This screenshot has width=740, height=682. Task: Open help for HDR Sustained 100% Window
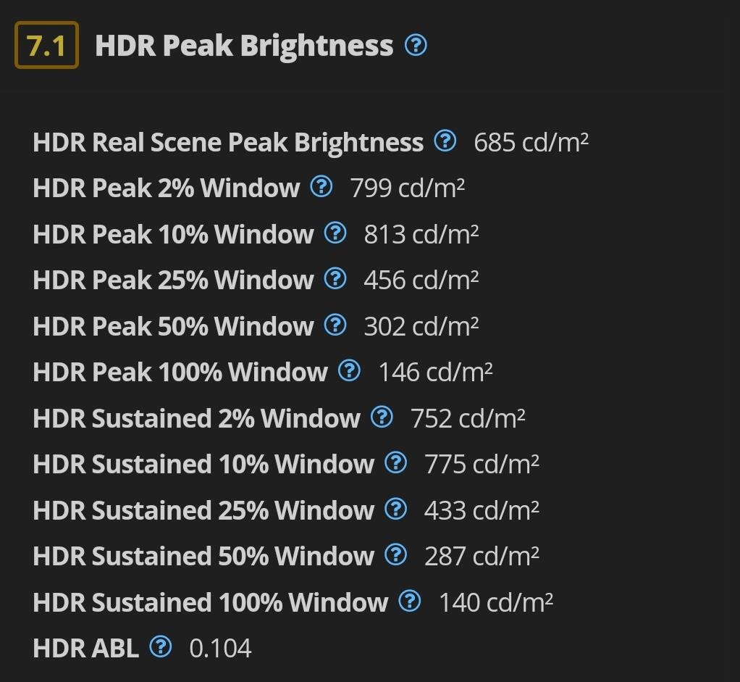[x=410, y=602]
